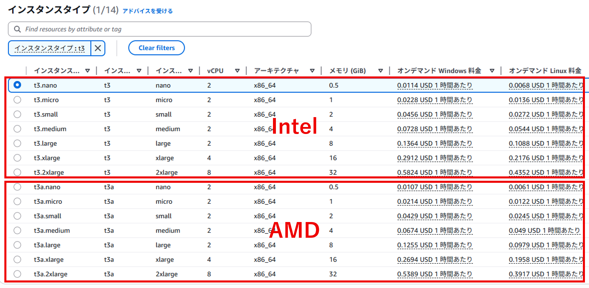Open t3a.micro Windows price 0.0214 USD
Image resolution: width=589 pixels, height=288 pixels.
tap(435, 202)
